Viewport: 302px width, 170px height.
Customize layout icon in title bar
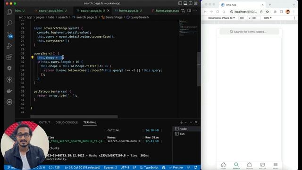(x=196, y=3)
